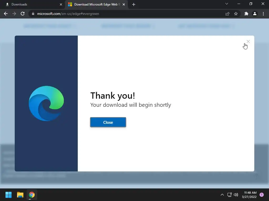Screen dimensions: 269x201
Task: Open Chrome three-dot menu
Action: (x=263, y=14)
